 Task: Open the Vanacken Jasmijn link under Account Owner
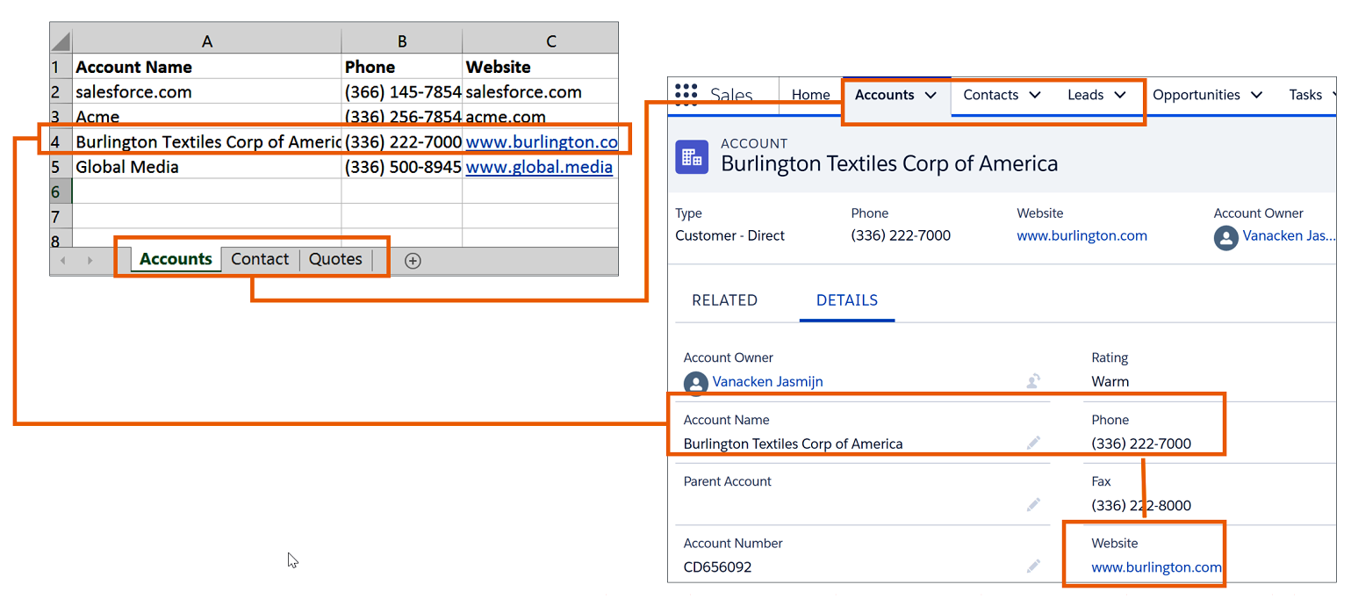tap(767, 381)
